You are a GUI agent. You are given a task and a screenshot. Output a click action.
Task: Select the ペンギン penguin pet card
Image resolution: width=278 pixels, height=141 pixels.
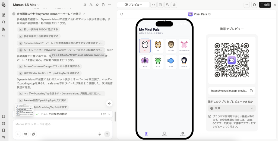[184, 62]
